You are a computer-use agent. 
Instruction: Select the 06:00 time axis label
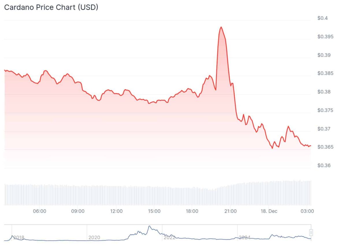pos(40,211)
